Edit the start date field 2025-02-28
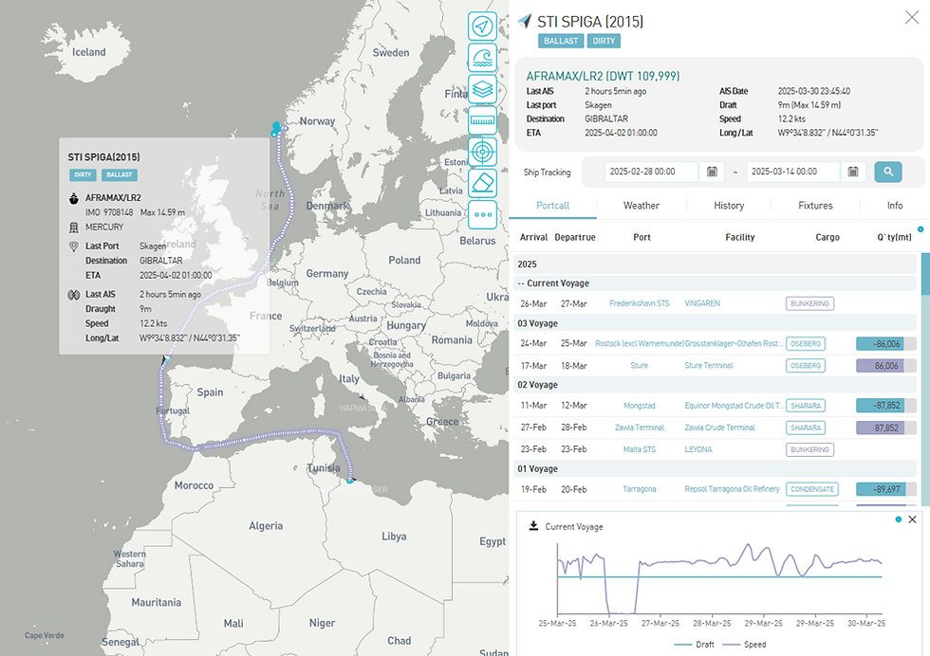Viewport: 930px width, 656px height. coord(651,172)
